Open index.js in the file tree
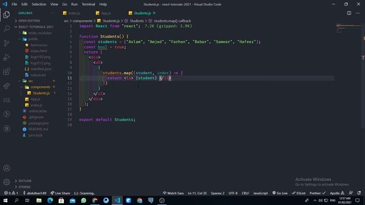365x205 pixels. tap(36, 105)
